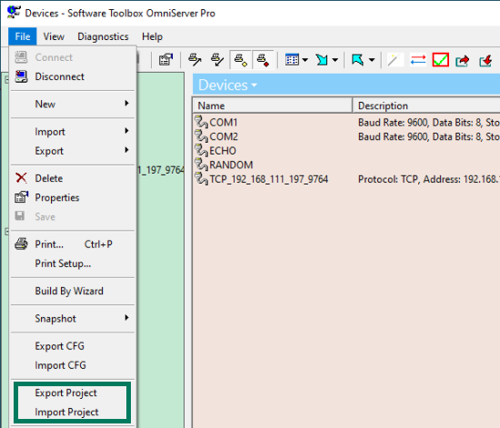Open the Help menu

click(152, 36)
